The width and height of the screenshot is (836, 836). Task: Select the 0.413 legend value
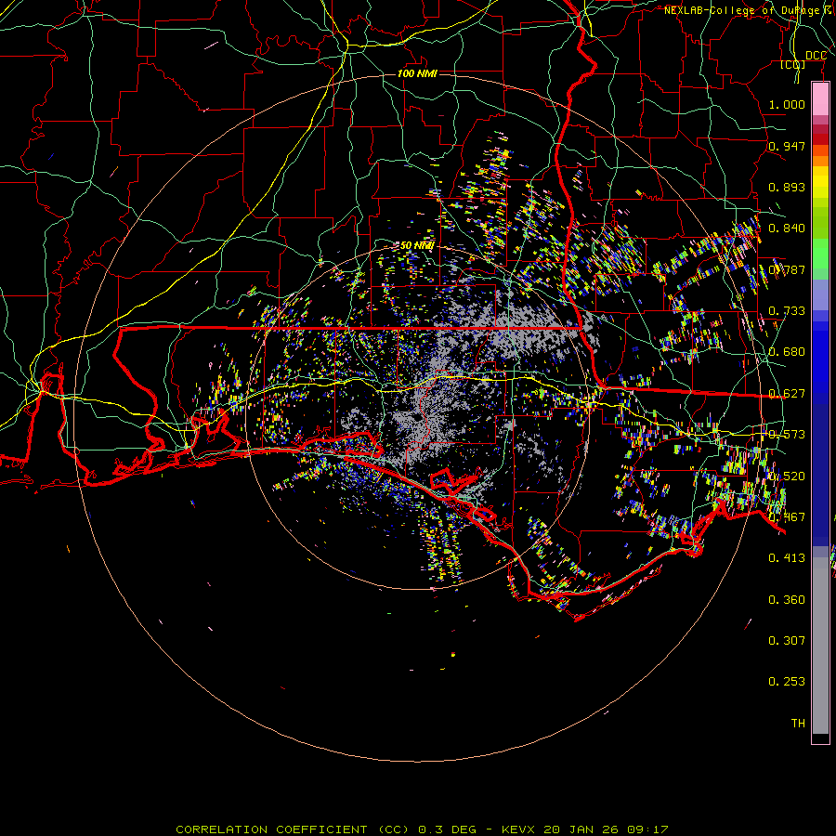pos(787,558)
